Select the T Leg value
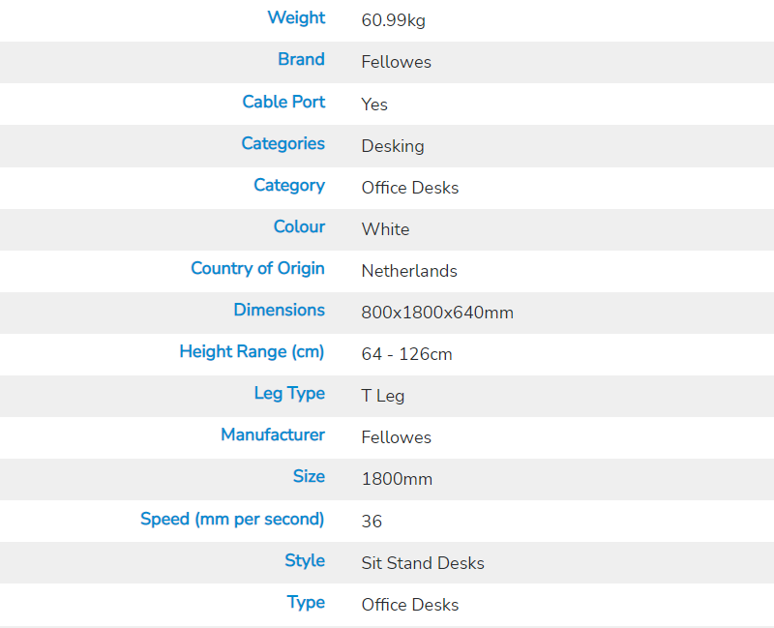 point(383,396)
